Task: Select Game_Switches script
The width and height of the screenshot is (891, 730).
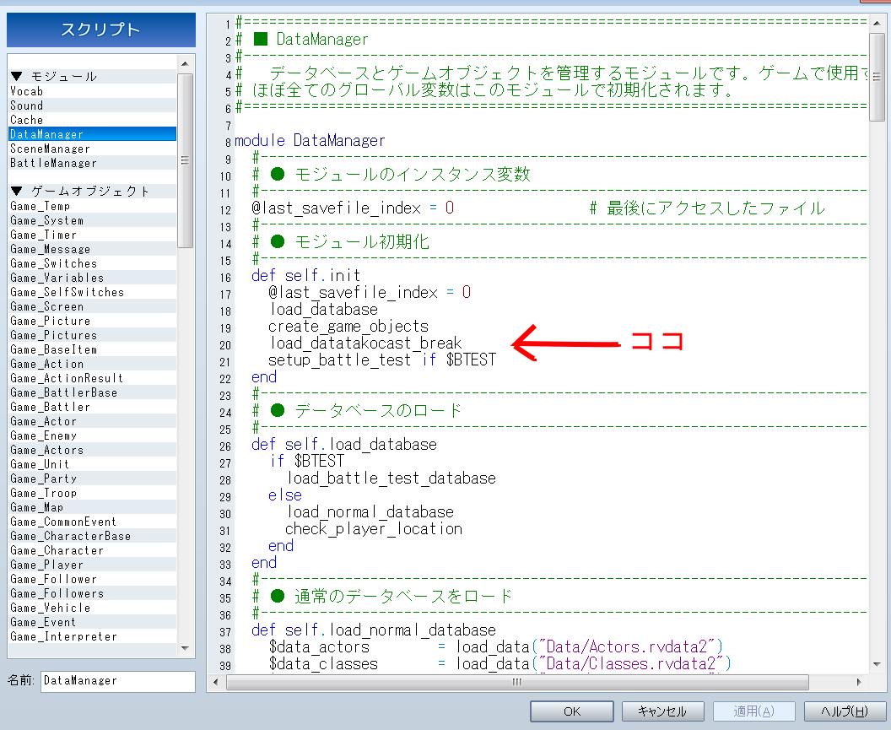Action: [x=93, y=263]
